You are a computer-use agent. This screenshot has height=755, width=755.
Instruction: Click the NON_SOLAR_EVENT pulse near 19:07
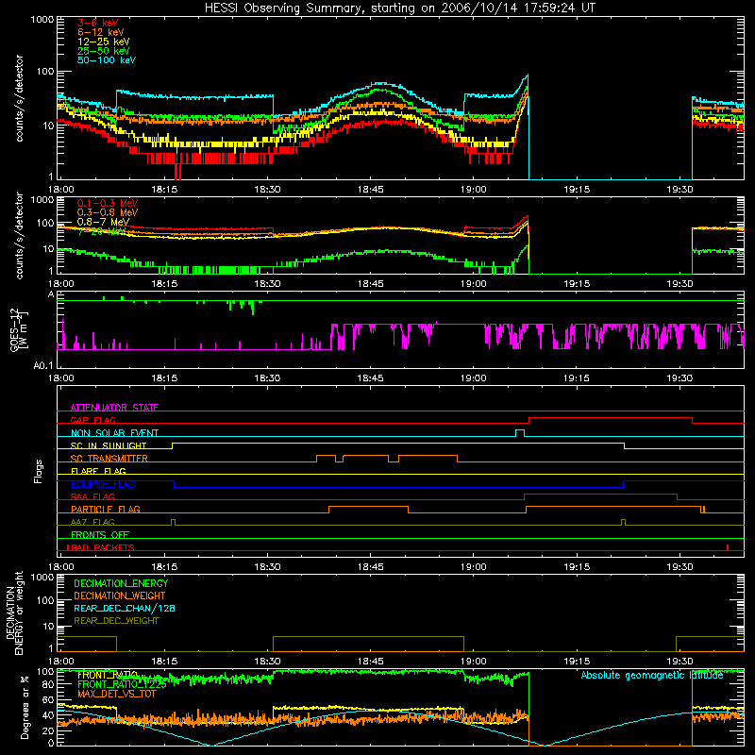520,433
